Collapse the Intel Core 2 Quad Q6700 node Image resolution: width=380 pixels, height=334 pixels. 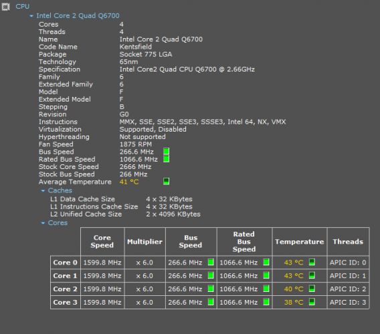tap(31, 16)
